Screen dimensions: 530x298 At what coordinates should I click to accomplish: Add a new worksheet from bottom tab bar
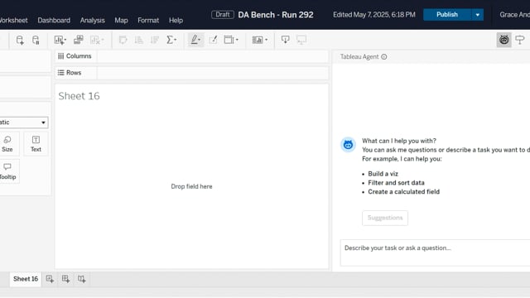(50, 279)
